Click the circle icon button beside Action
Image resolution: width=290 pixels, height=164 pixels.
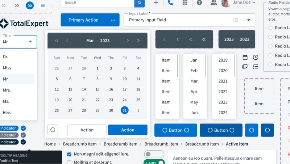(53, 130)
